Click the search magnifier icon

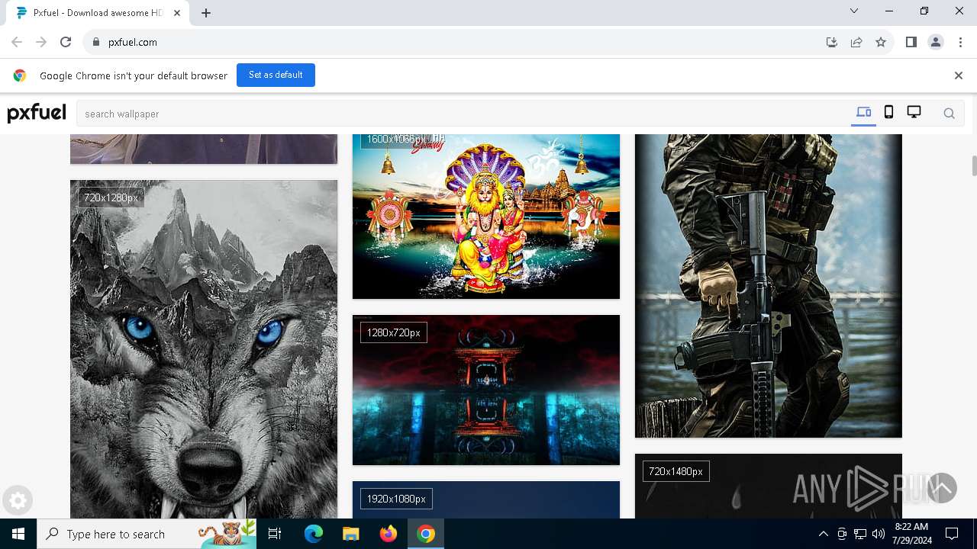click(949, 114)
